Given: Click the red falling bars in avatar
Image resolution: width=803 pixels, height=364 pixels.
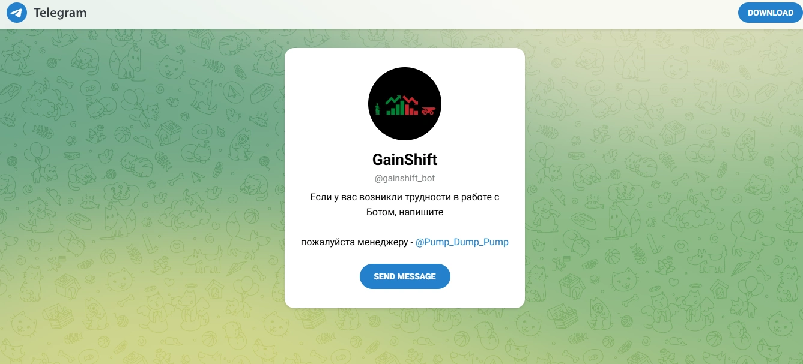Looking at the screenshot, I should coord(411,109).
